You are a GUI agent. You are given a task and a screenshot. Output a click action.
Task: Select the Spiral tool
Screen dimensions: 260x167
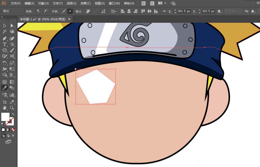click(x=12, y=44)
